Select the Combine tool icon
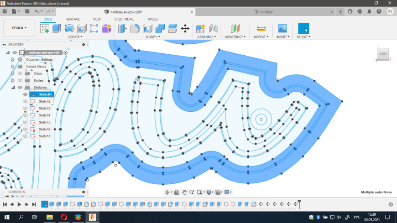The height and width of the screenshot is (223, 397). (160, 29)
